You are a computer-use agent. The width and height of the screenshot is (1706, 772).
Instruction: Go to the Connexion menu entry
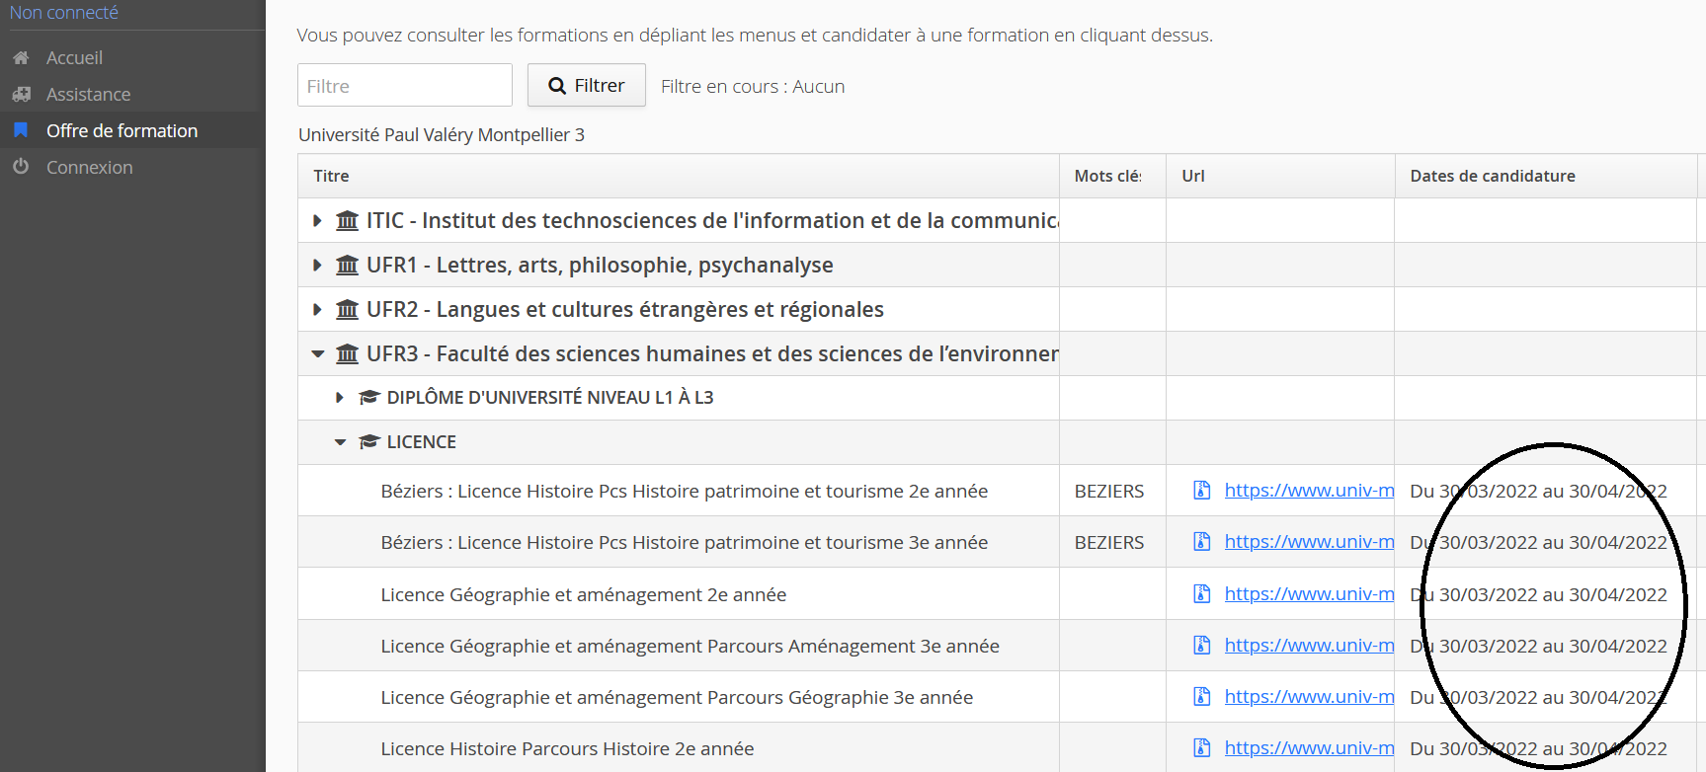point(89,167)
